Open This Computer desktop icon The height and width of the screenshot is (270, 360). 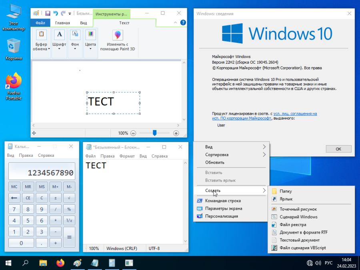tap(14, 18)
